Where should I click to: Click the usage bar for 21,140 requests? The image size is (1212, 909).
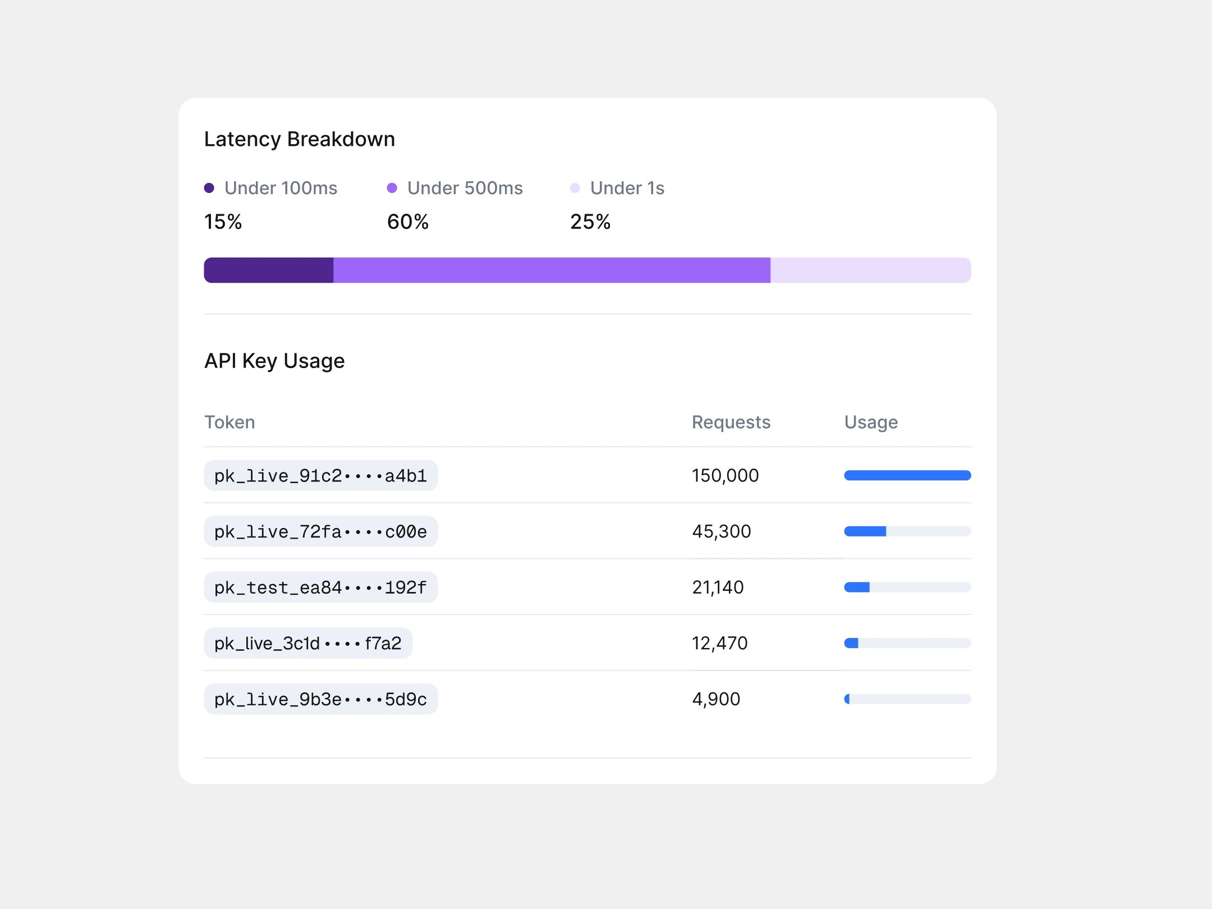click(x=907, y=587)
